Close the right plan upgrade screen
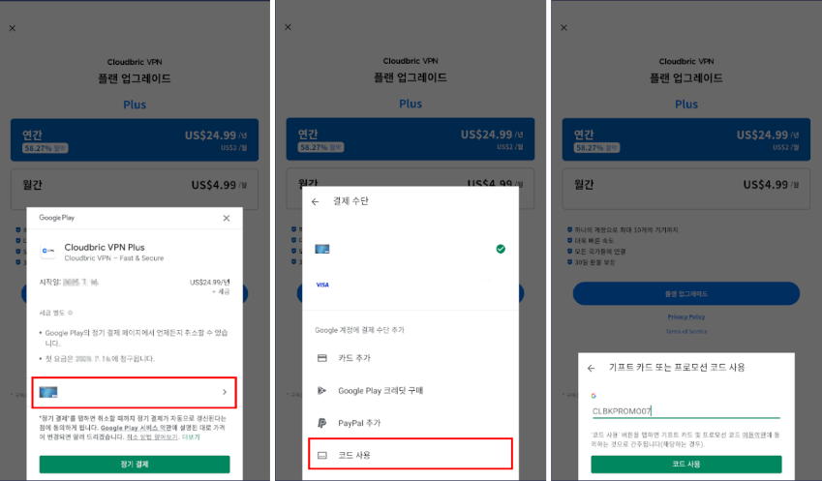 (563, 27)
